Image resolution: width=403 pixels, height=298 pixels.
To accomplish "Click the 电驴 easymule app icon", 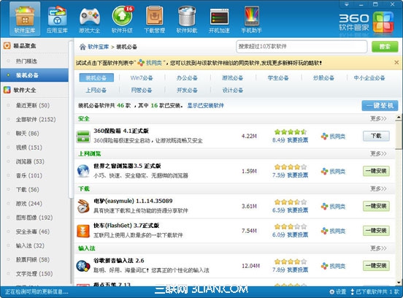I will pos(83,206).
